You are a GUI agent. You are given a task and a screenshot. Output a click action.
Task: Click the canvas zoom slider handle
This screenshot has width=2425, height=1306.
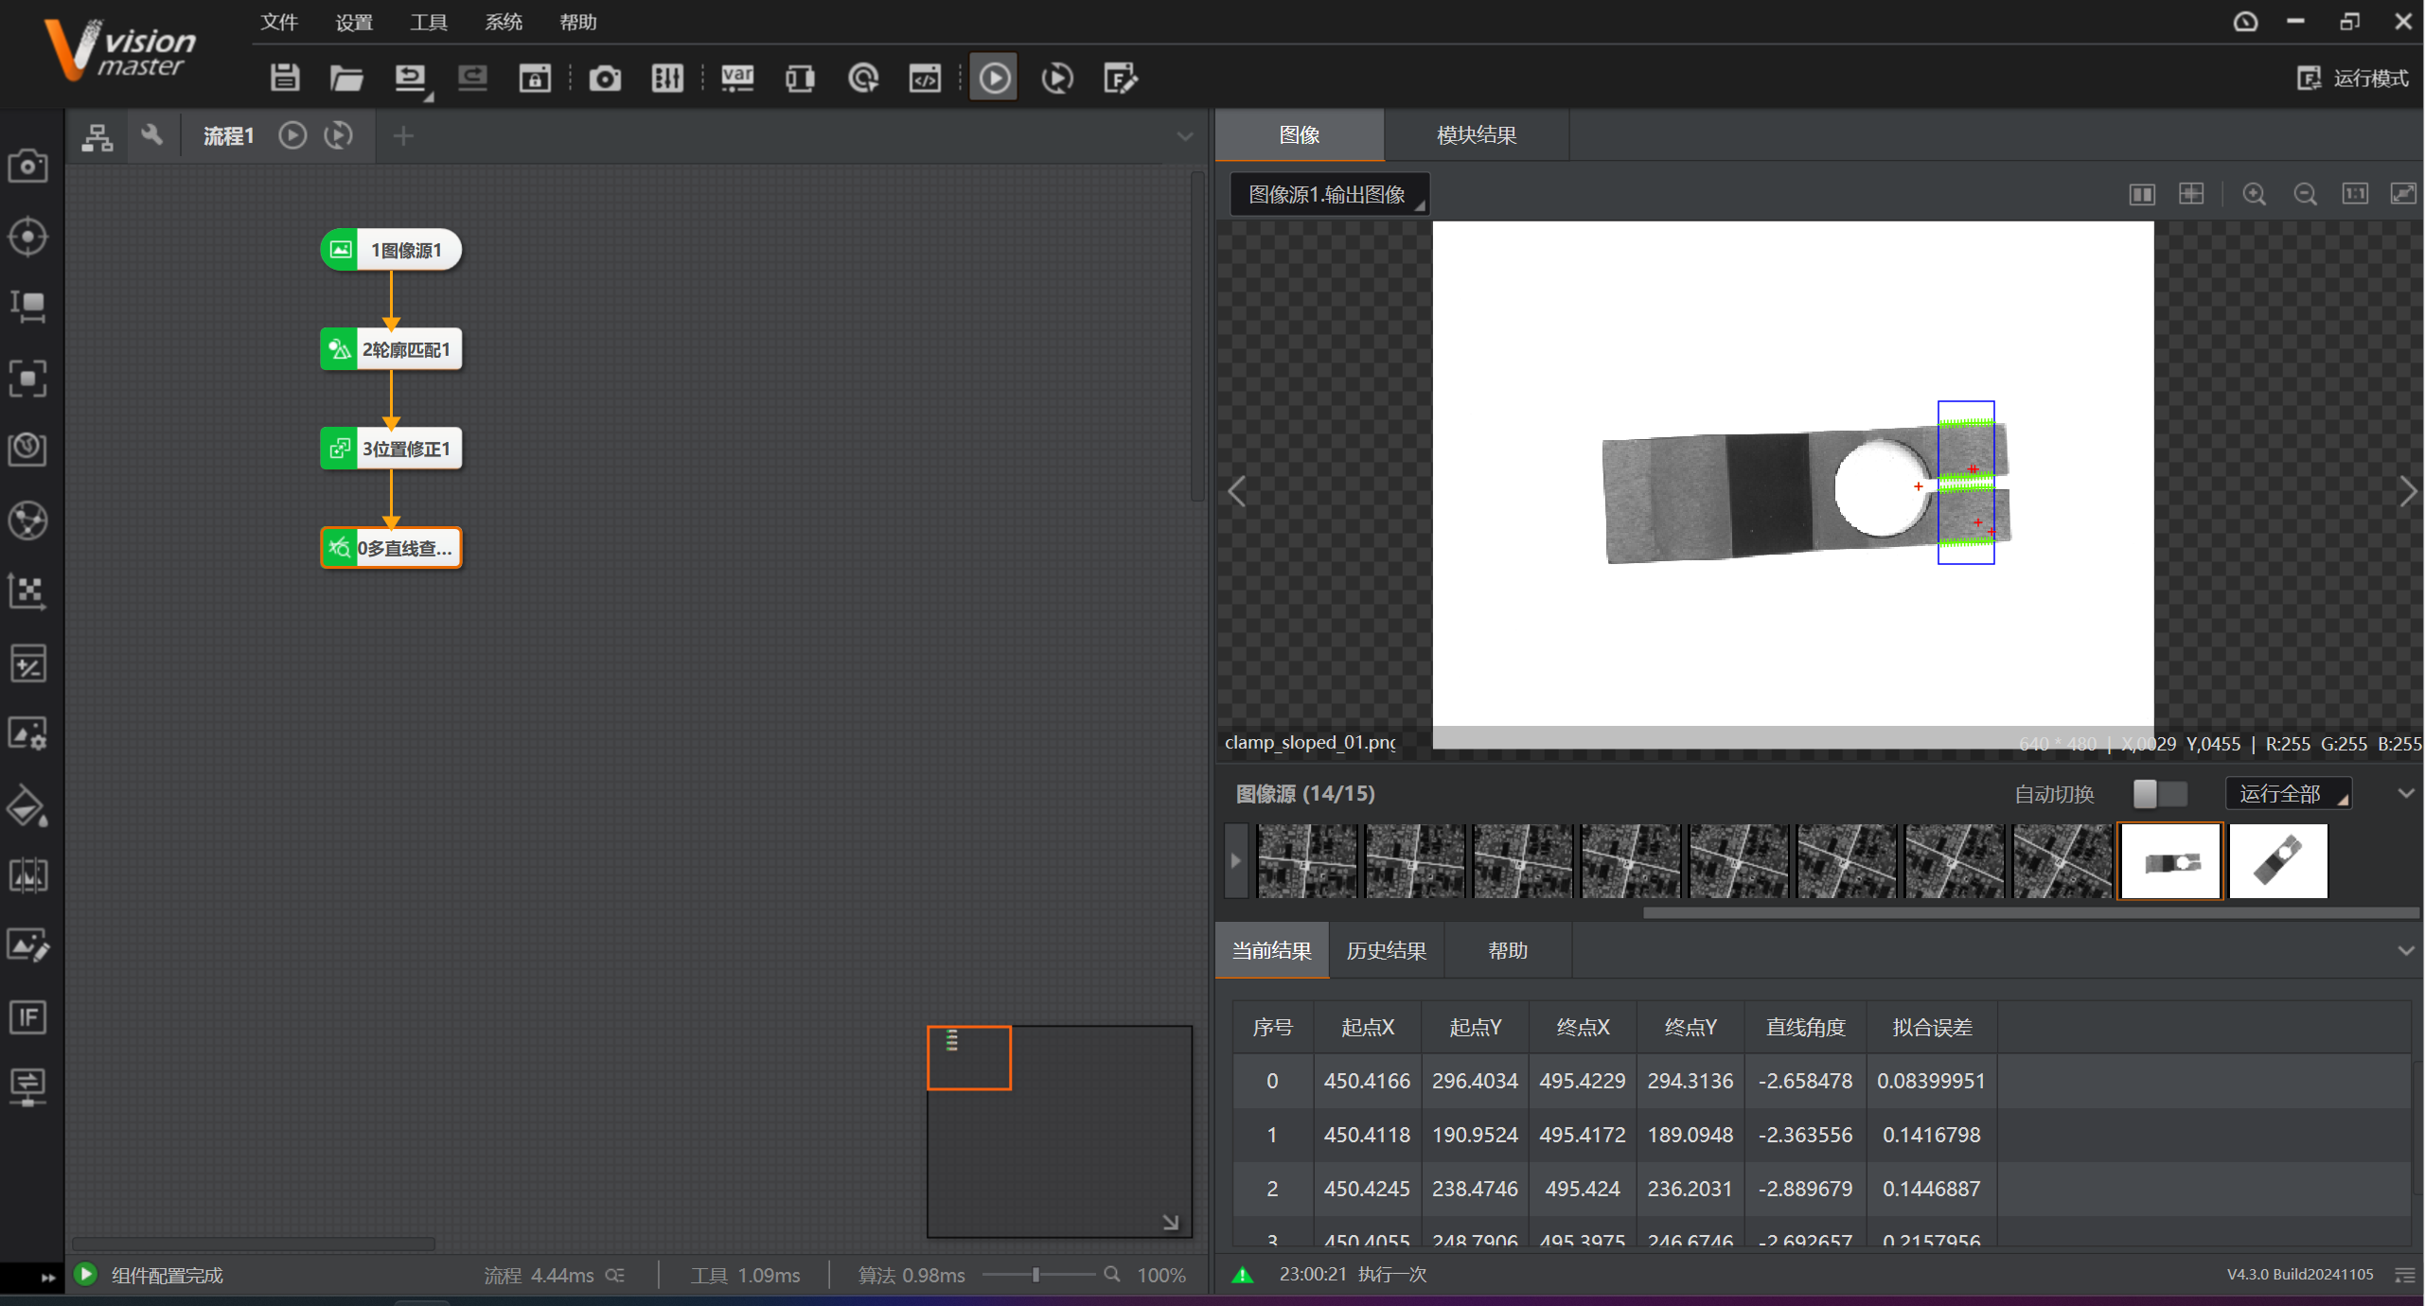point(1035,1275)
